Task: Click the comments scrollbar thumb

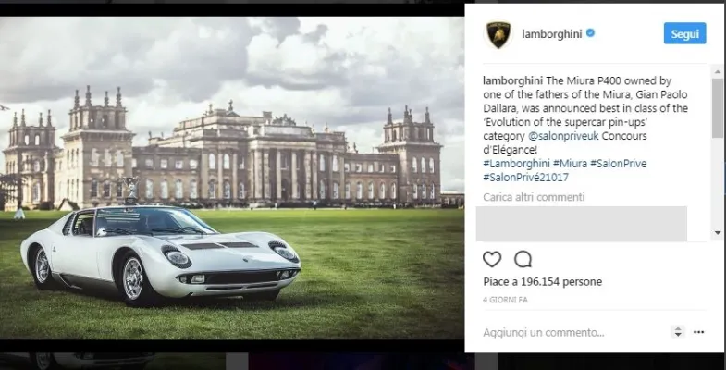Action: coord(717,108)
